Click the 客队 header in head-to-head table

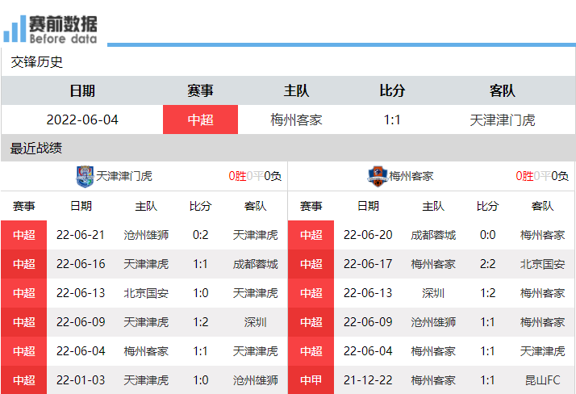click(x=502, y=90)
